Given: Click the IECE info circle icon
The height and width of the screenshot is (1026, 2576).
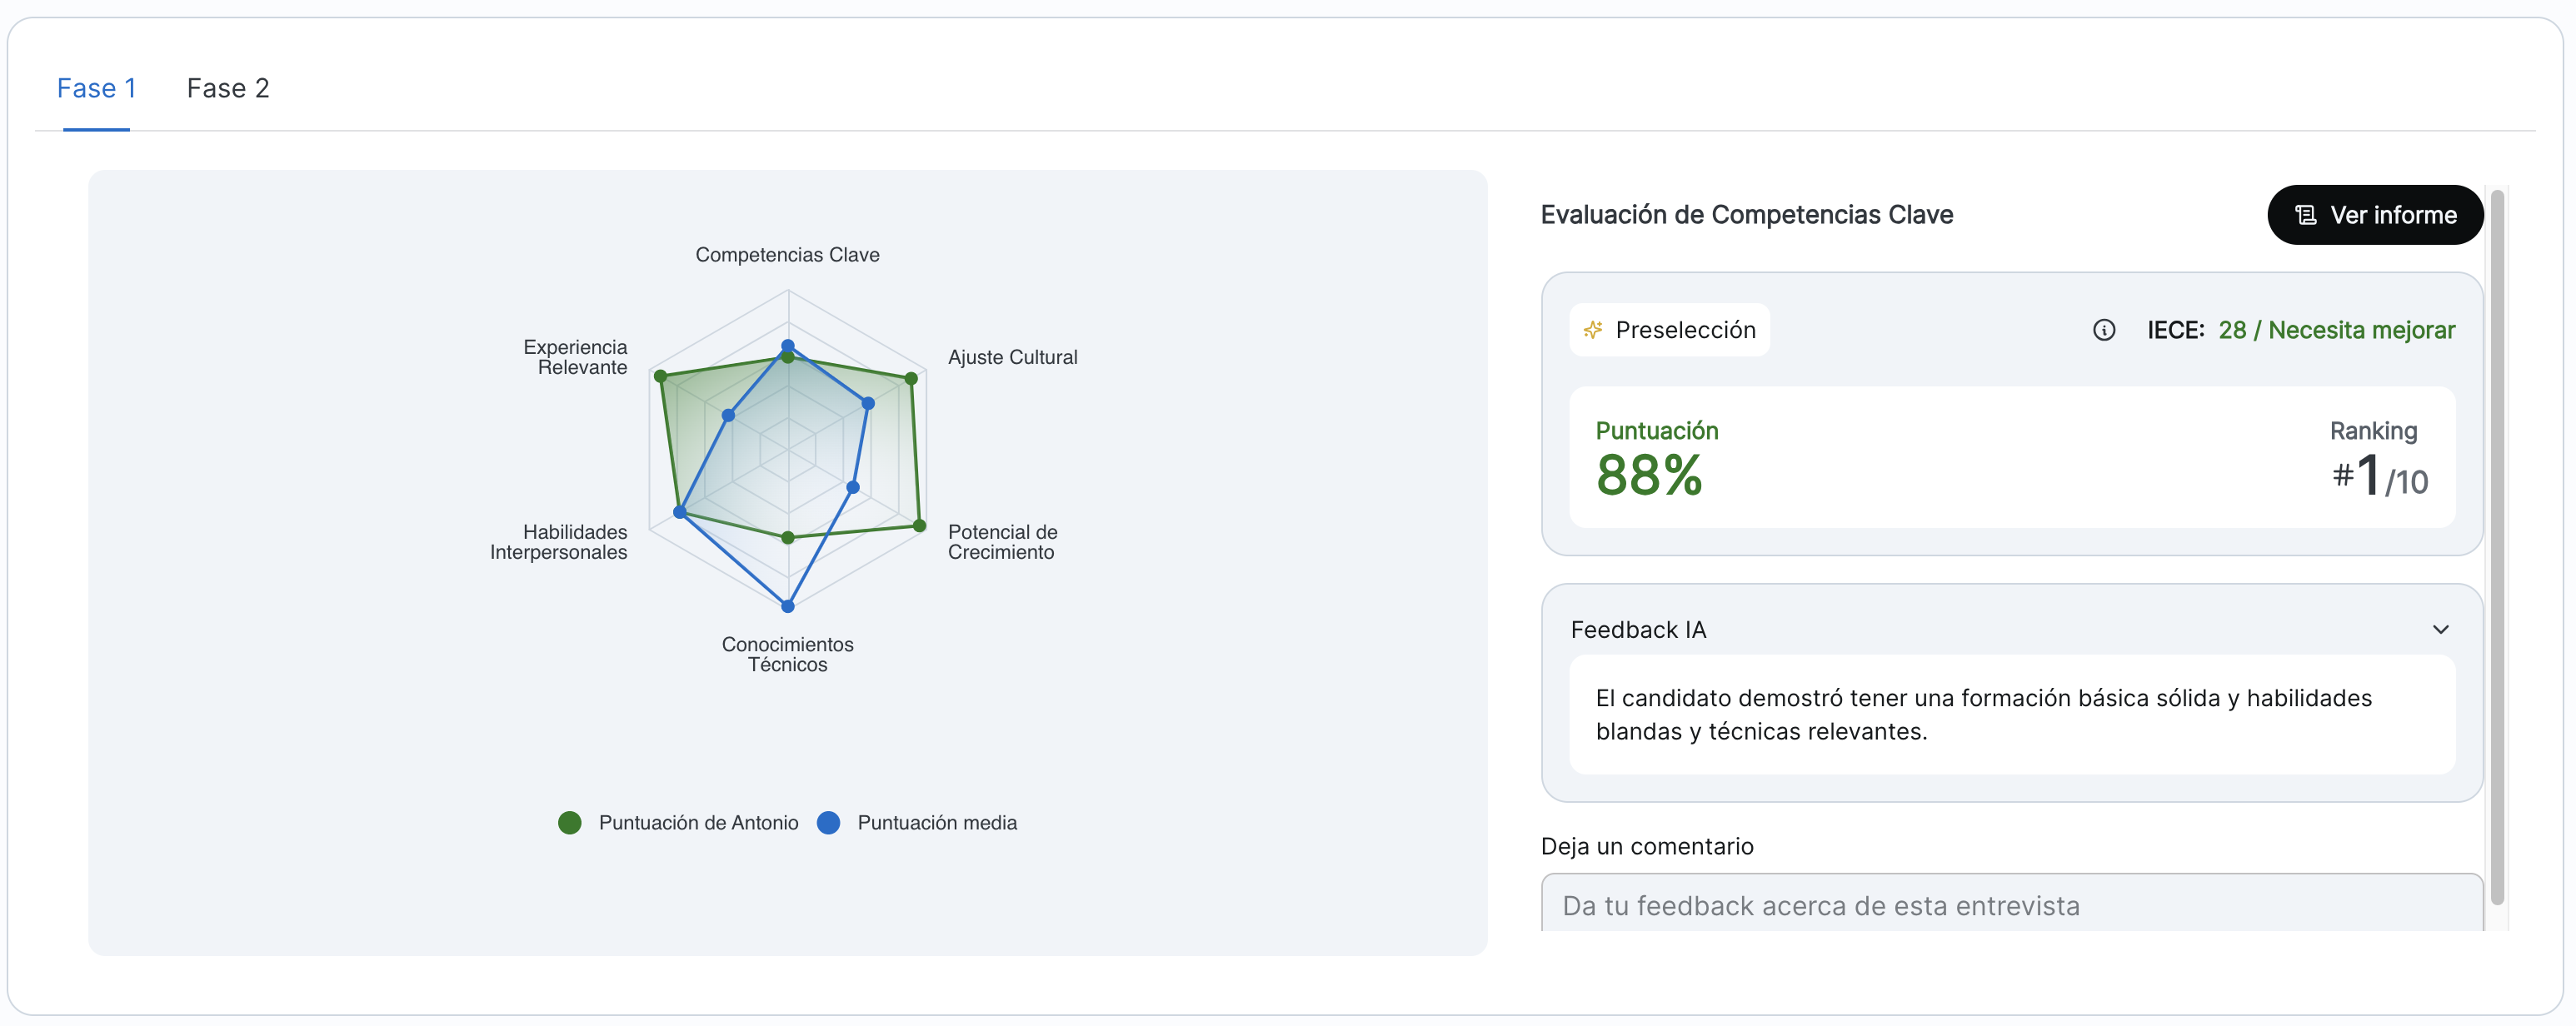Looking at the screenshot, I should coord(2103,330).
